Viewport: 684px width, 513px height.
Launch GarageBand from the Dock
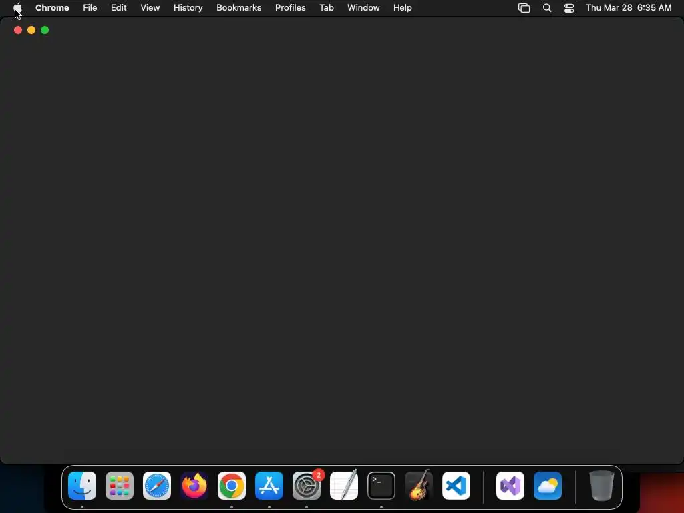[x=419, y=486]
